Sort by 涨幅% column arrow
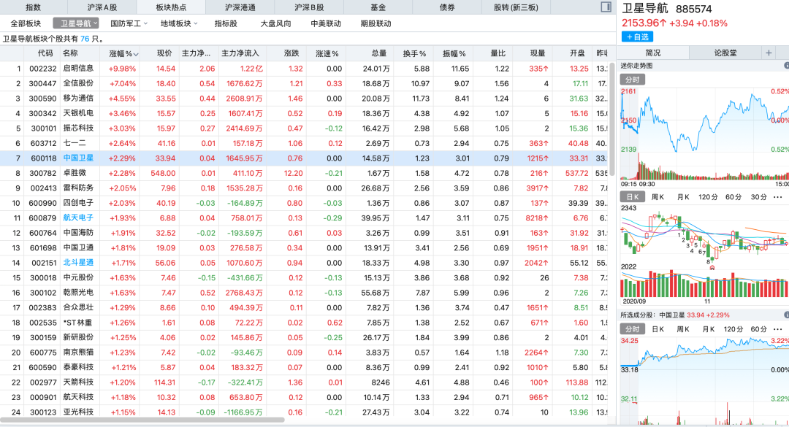Screen dimensions: 789x427 (136, 54)
